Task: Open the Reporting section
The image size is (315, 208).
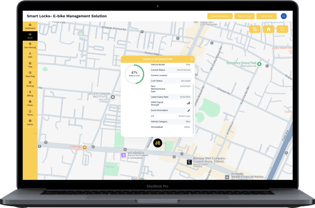Action: click(x=30, y=74)
